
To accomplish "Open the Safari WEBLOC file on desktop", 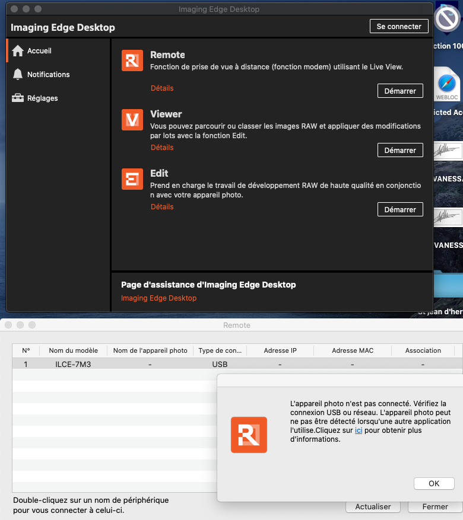I will tap(447, 84).
